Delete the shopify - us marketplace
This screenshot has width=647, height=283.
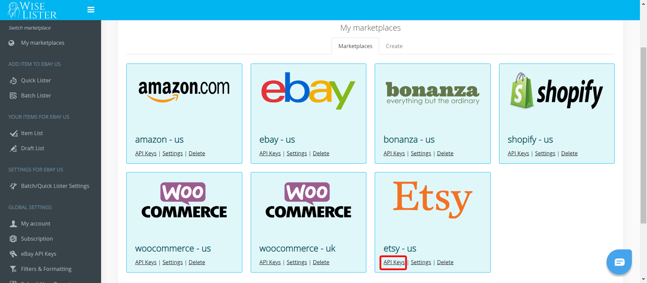[569, 153]
